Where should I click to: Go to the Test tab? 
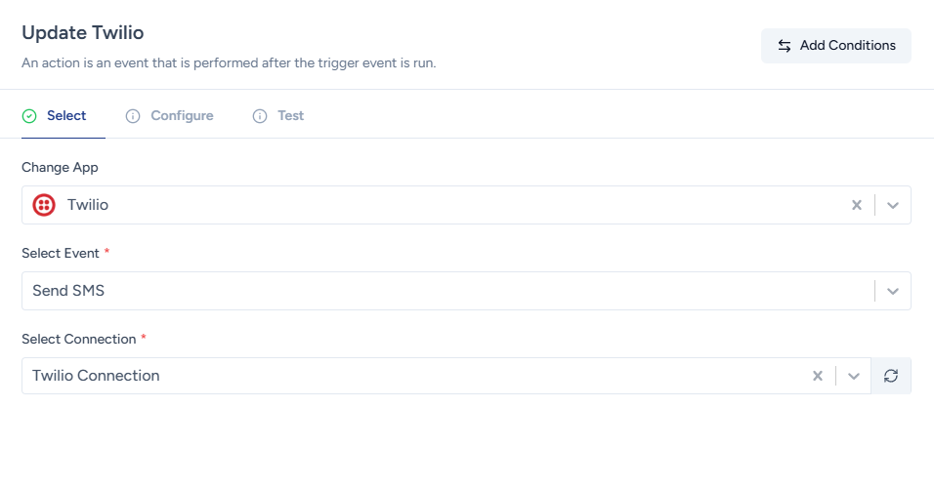[x=290, y=115]
